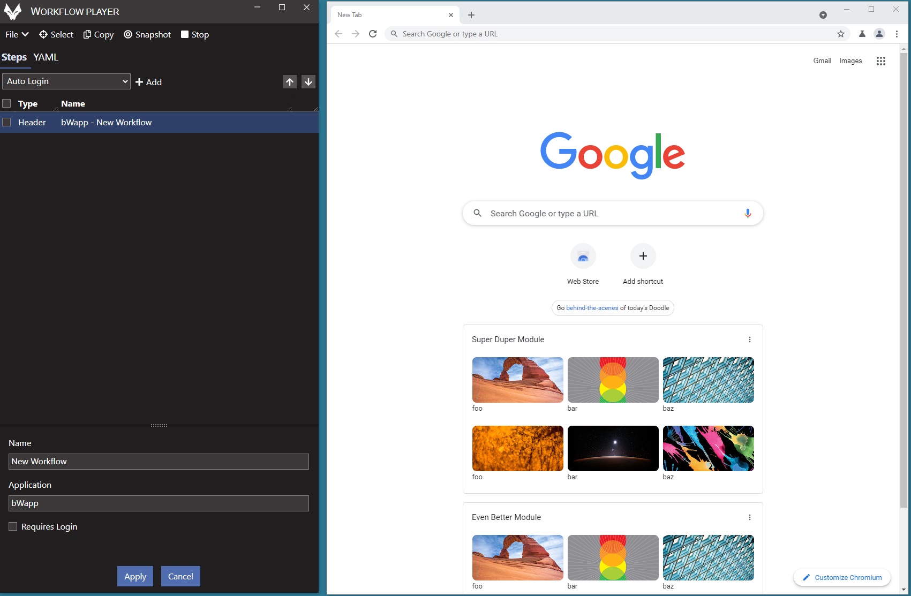Go forward in the browser
911x596 pixels.
(356, 34)
